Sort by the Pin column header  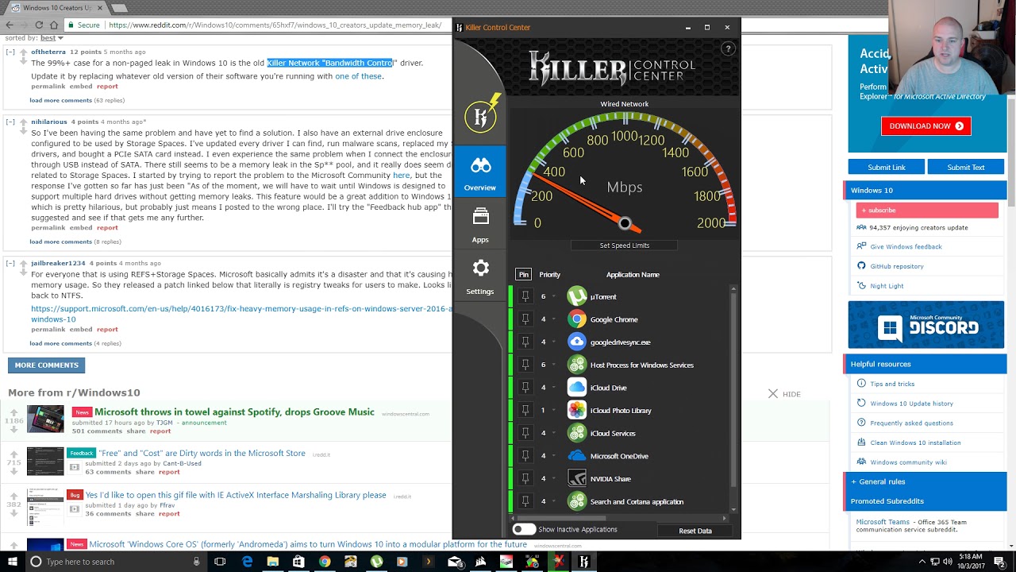click(523, 274)
